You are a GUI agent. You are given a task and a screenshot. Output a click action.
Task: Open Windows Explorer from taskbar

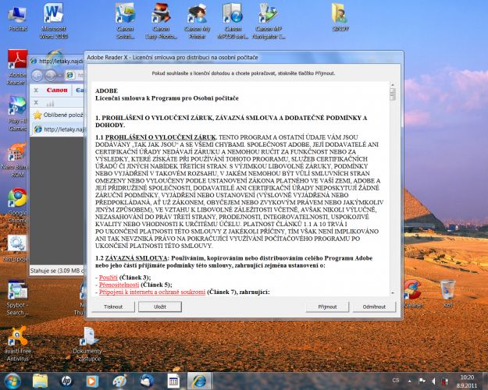coord(40,381)
